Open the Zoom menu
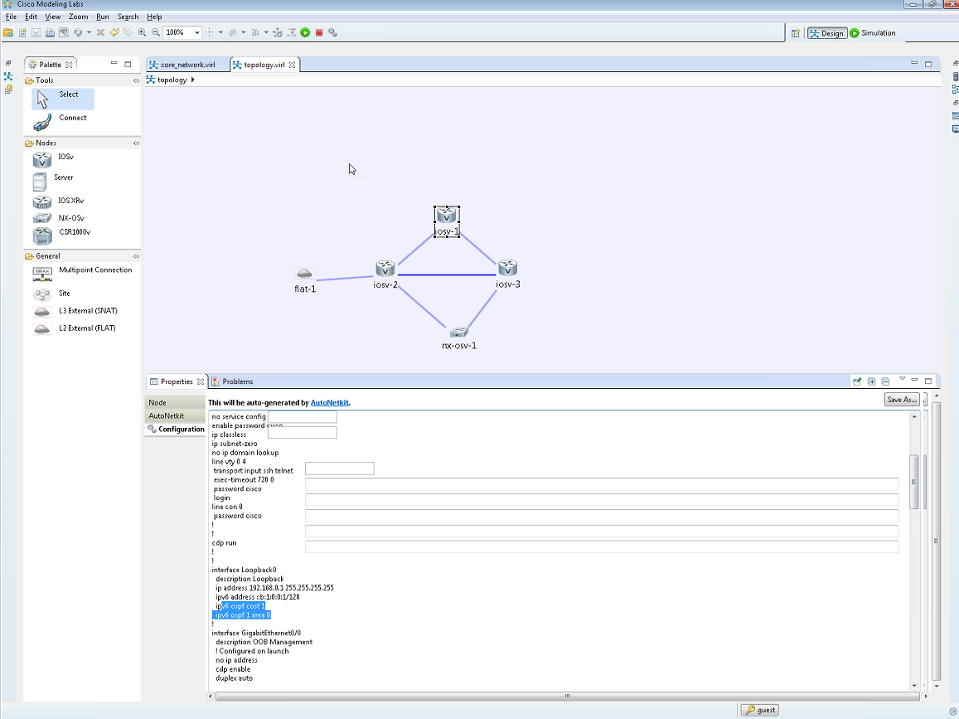The image size is (959, 719). [x=78, y=17]
